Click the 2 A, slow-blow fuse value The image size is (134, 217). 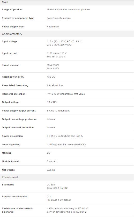click(55, 85)
